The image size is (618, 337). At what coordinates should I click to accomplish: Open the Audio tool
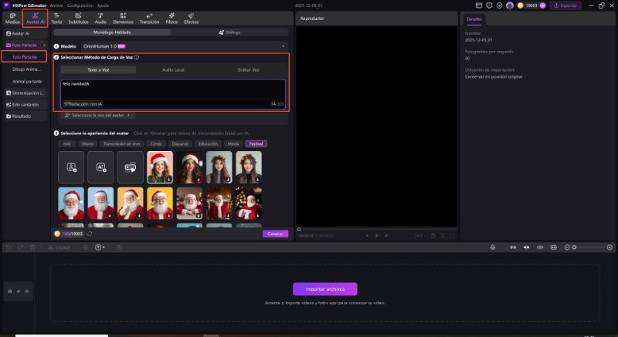[100, 19]
